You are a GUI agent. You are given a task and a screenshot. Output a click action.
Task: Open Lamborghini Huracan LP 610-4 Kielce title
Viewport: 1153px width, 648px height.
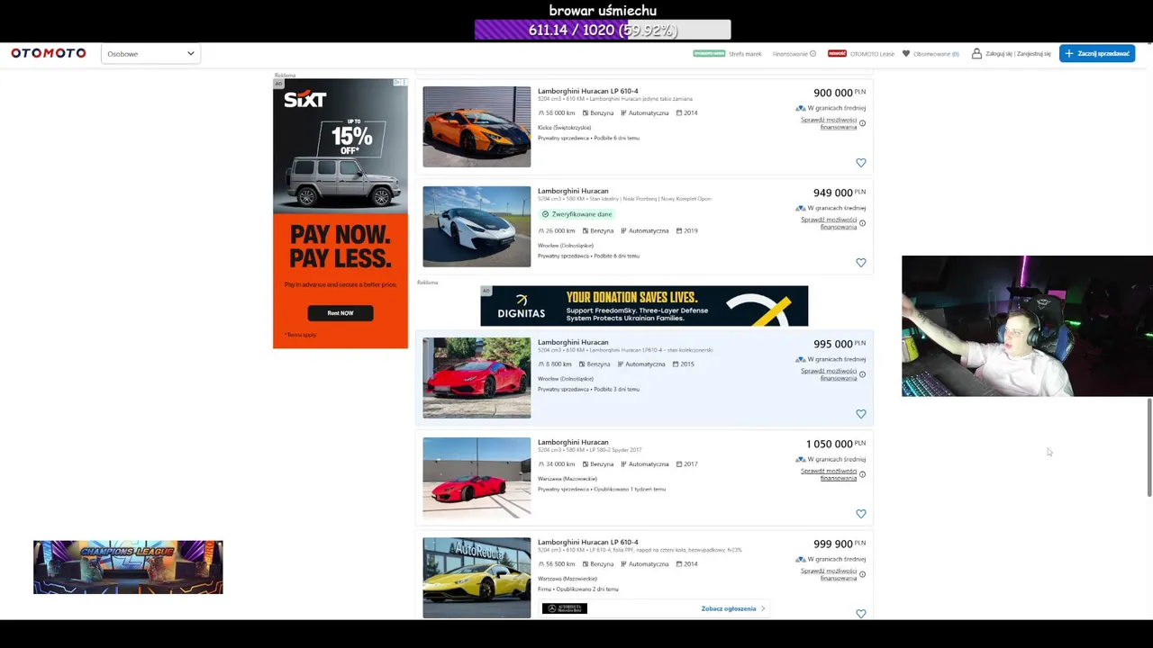(587, 91)
